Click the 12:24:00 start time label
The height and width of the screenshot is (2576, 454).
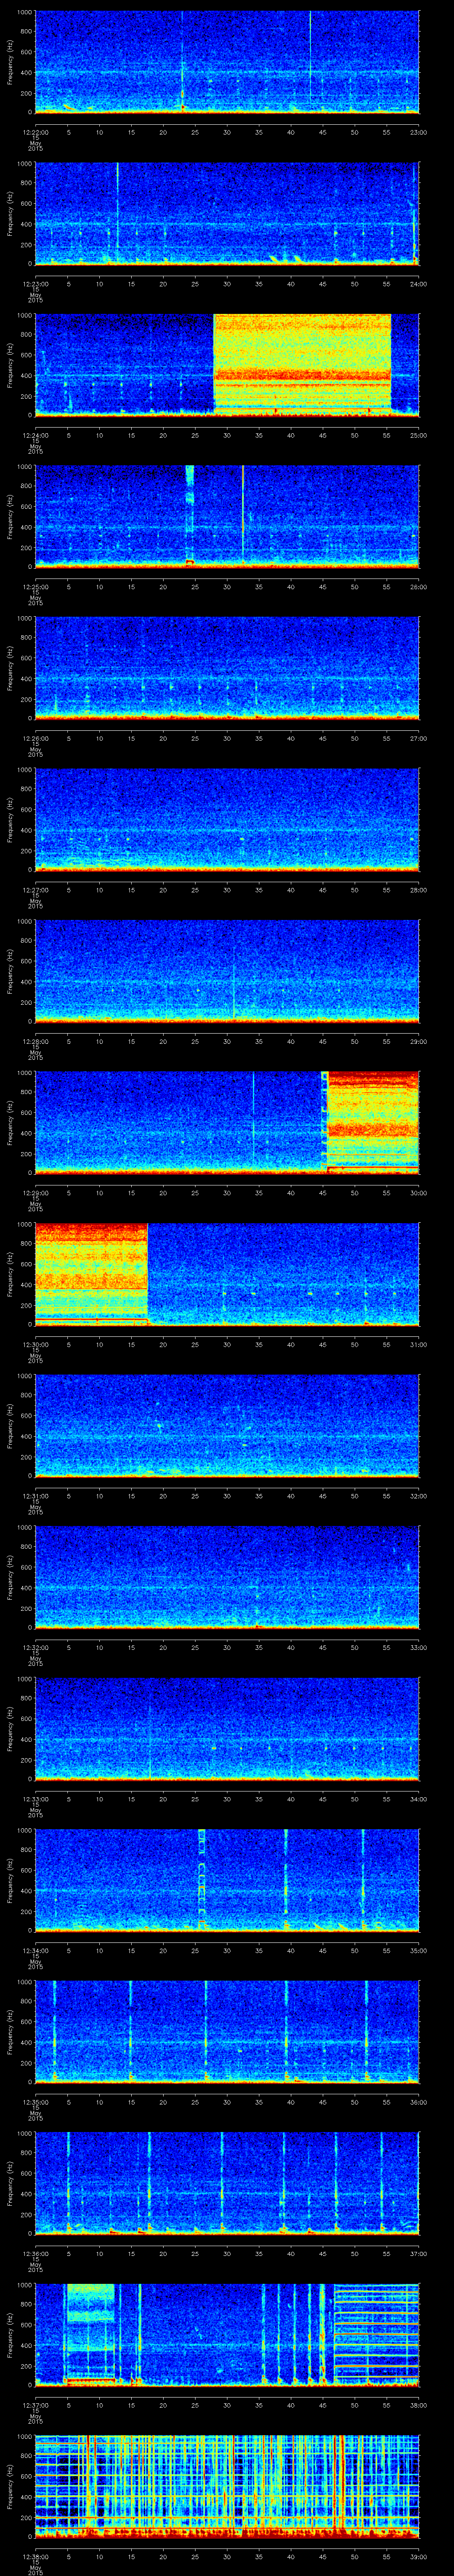point(36,435)
